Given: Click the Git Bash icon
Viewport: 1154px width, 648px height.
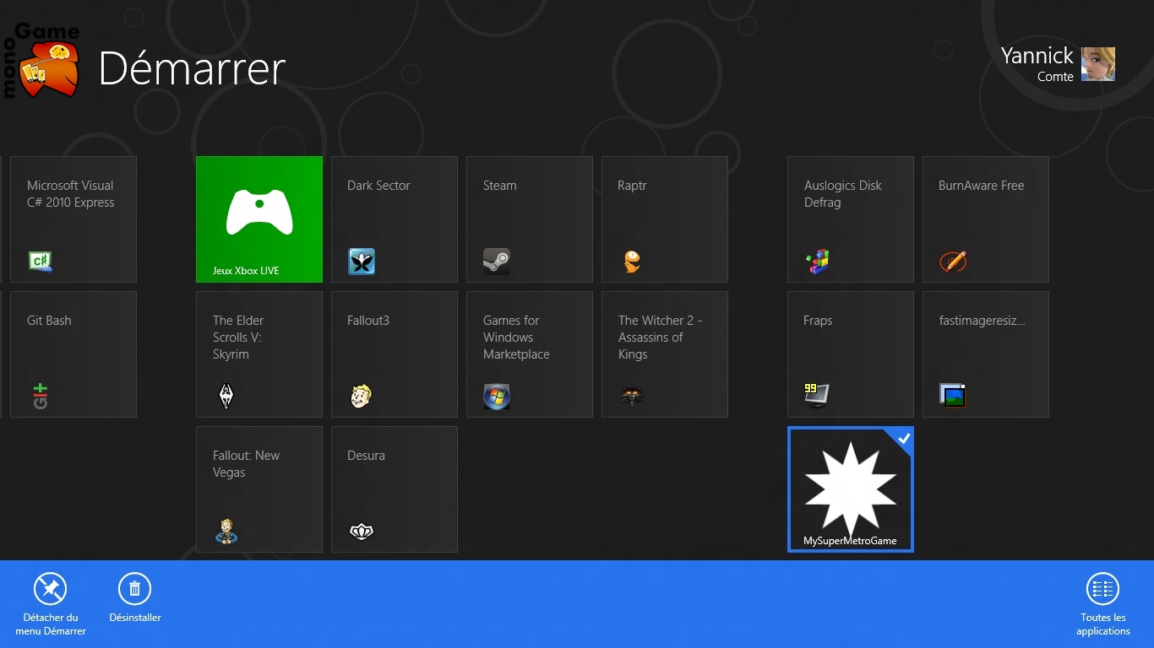Looking at the screenshot, I should [x=41, y=397].
